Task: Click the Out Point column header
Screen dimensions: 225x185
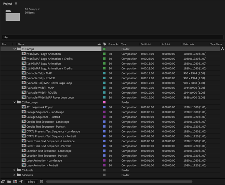Action: 146,44
